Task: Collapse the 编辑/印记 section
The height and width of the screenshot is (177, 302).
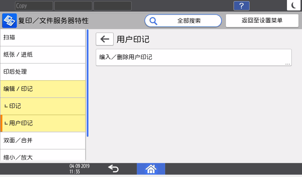Action: click(43, 89)
